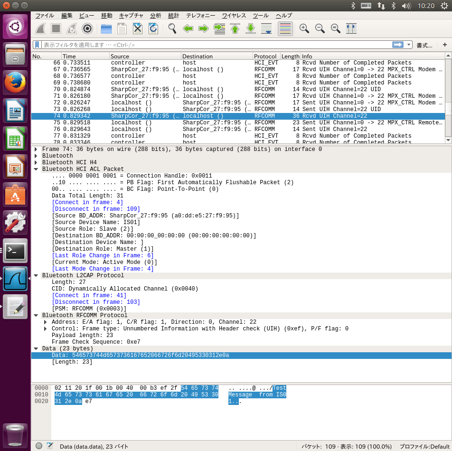Open the キャプチャ menu
Image resolution: width=452 pixels, height=451 pixels.
click(x=131, y=16)
